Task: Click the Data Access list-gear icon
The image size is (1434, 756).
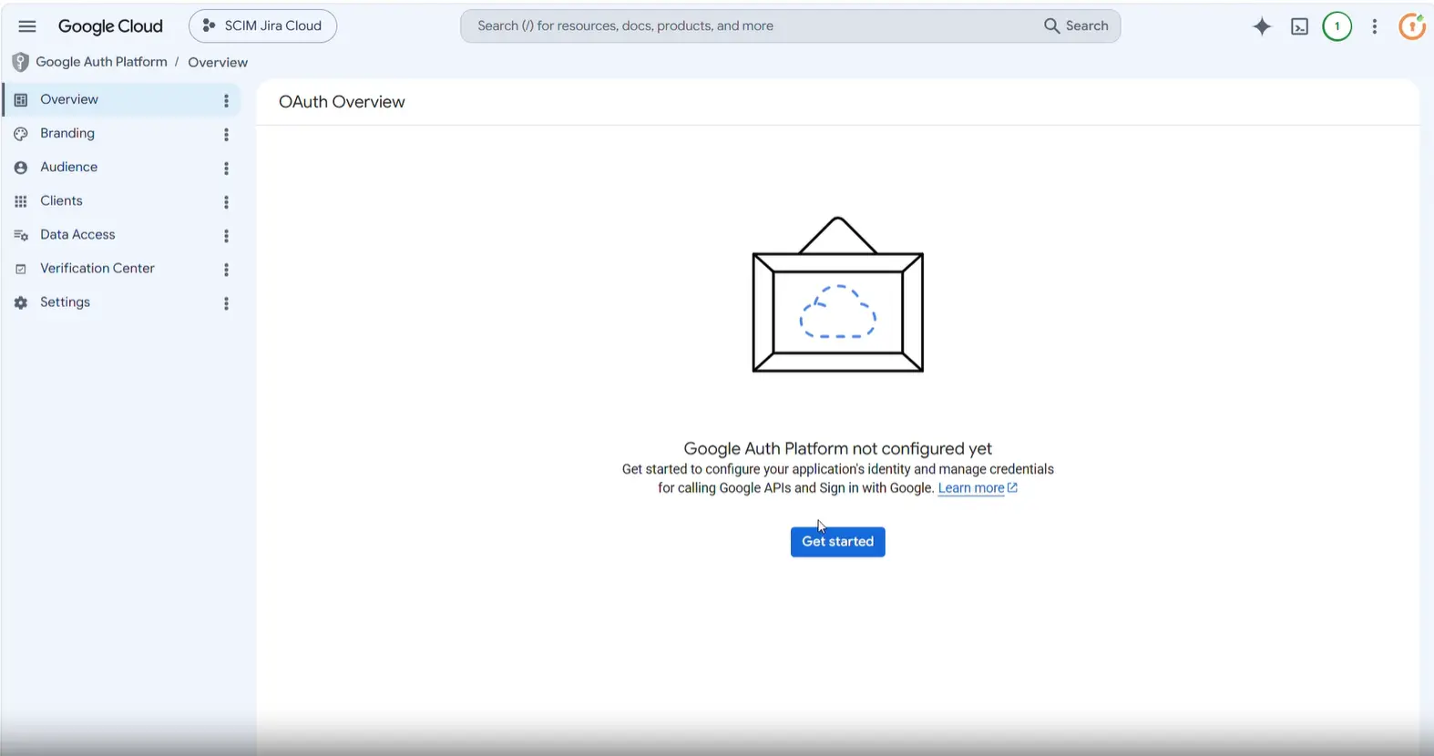Action: [21, 235]
